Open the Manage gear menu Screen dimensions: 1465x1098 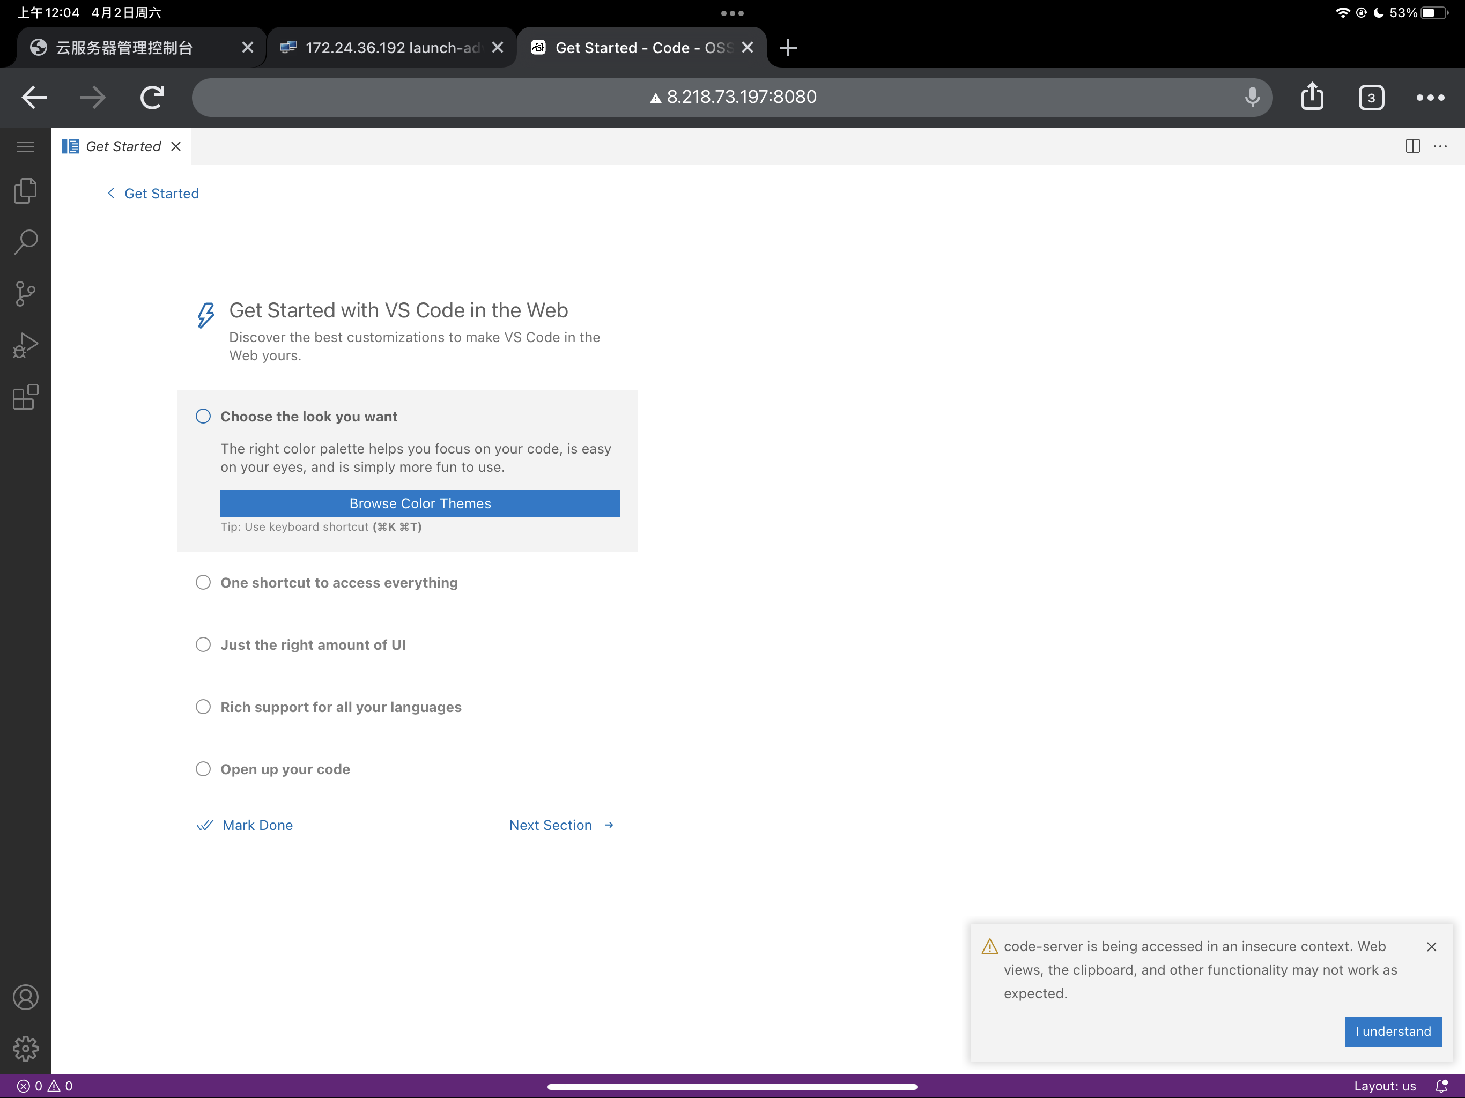coord(25,1048)
